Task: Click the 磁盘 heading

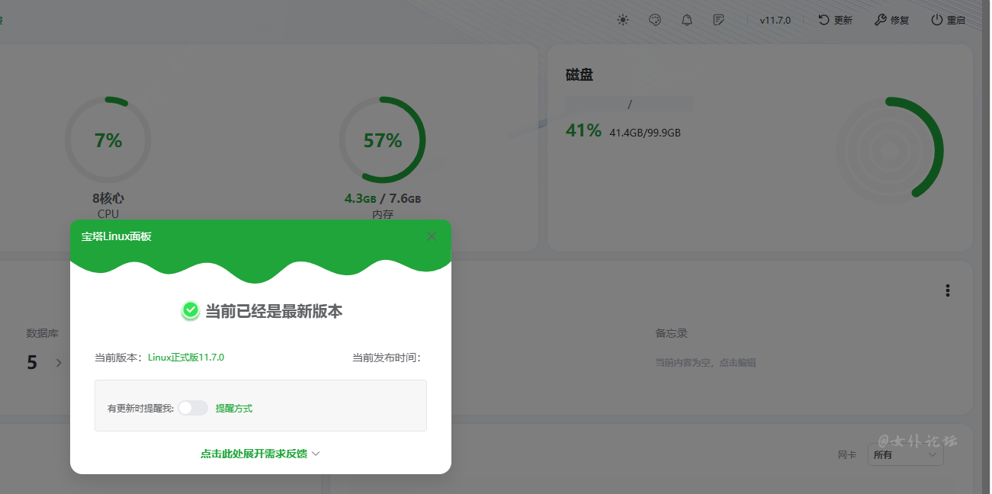Action: pos(579,75)
